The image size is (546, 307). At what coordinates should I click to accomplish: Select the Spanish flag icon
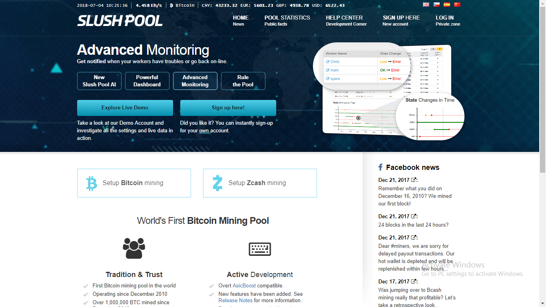click(447, 5)
